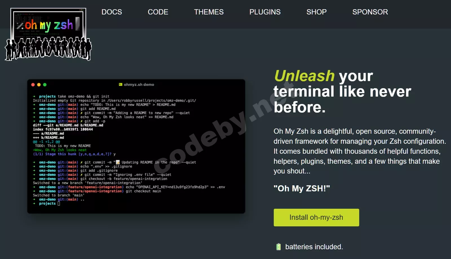Screen dimensions: 451x259
Task: Open the THEMES navigation link
Action: point(209,12)
